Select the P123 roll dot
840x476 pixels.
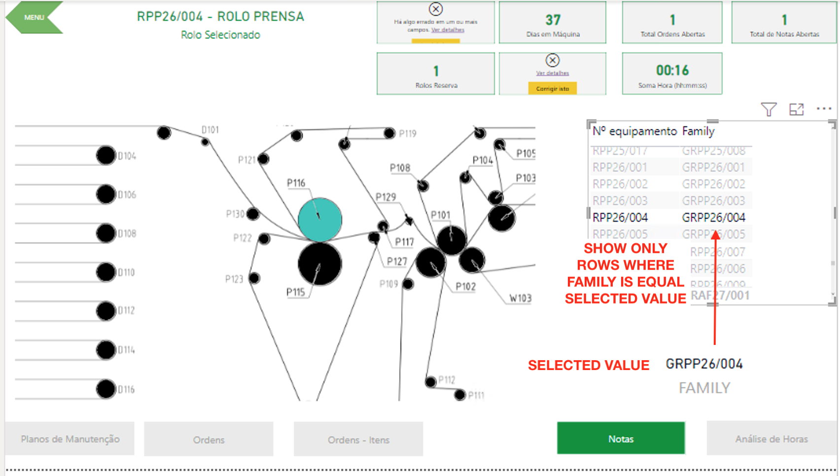pos(254,278)
